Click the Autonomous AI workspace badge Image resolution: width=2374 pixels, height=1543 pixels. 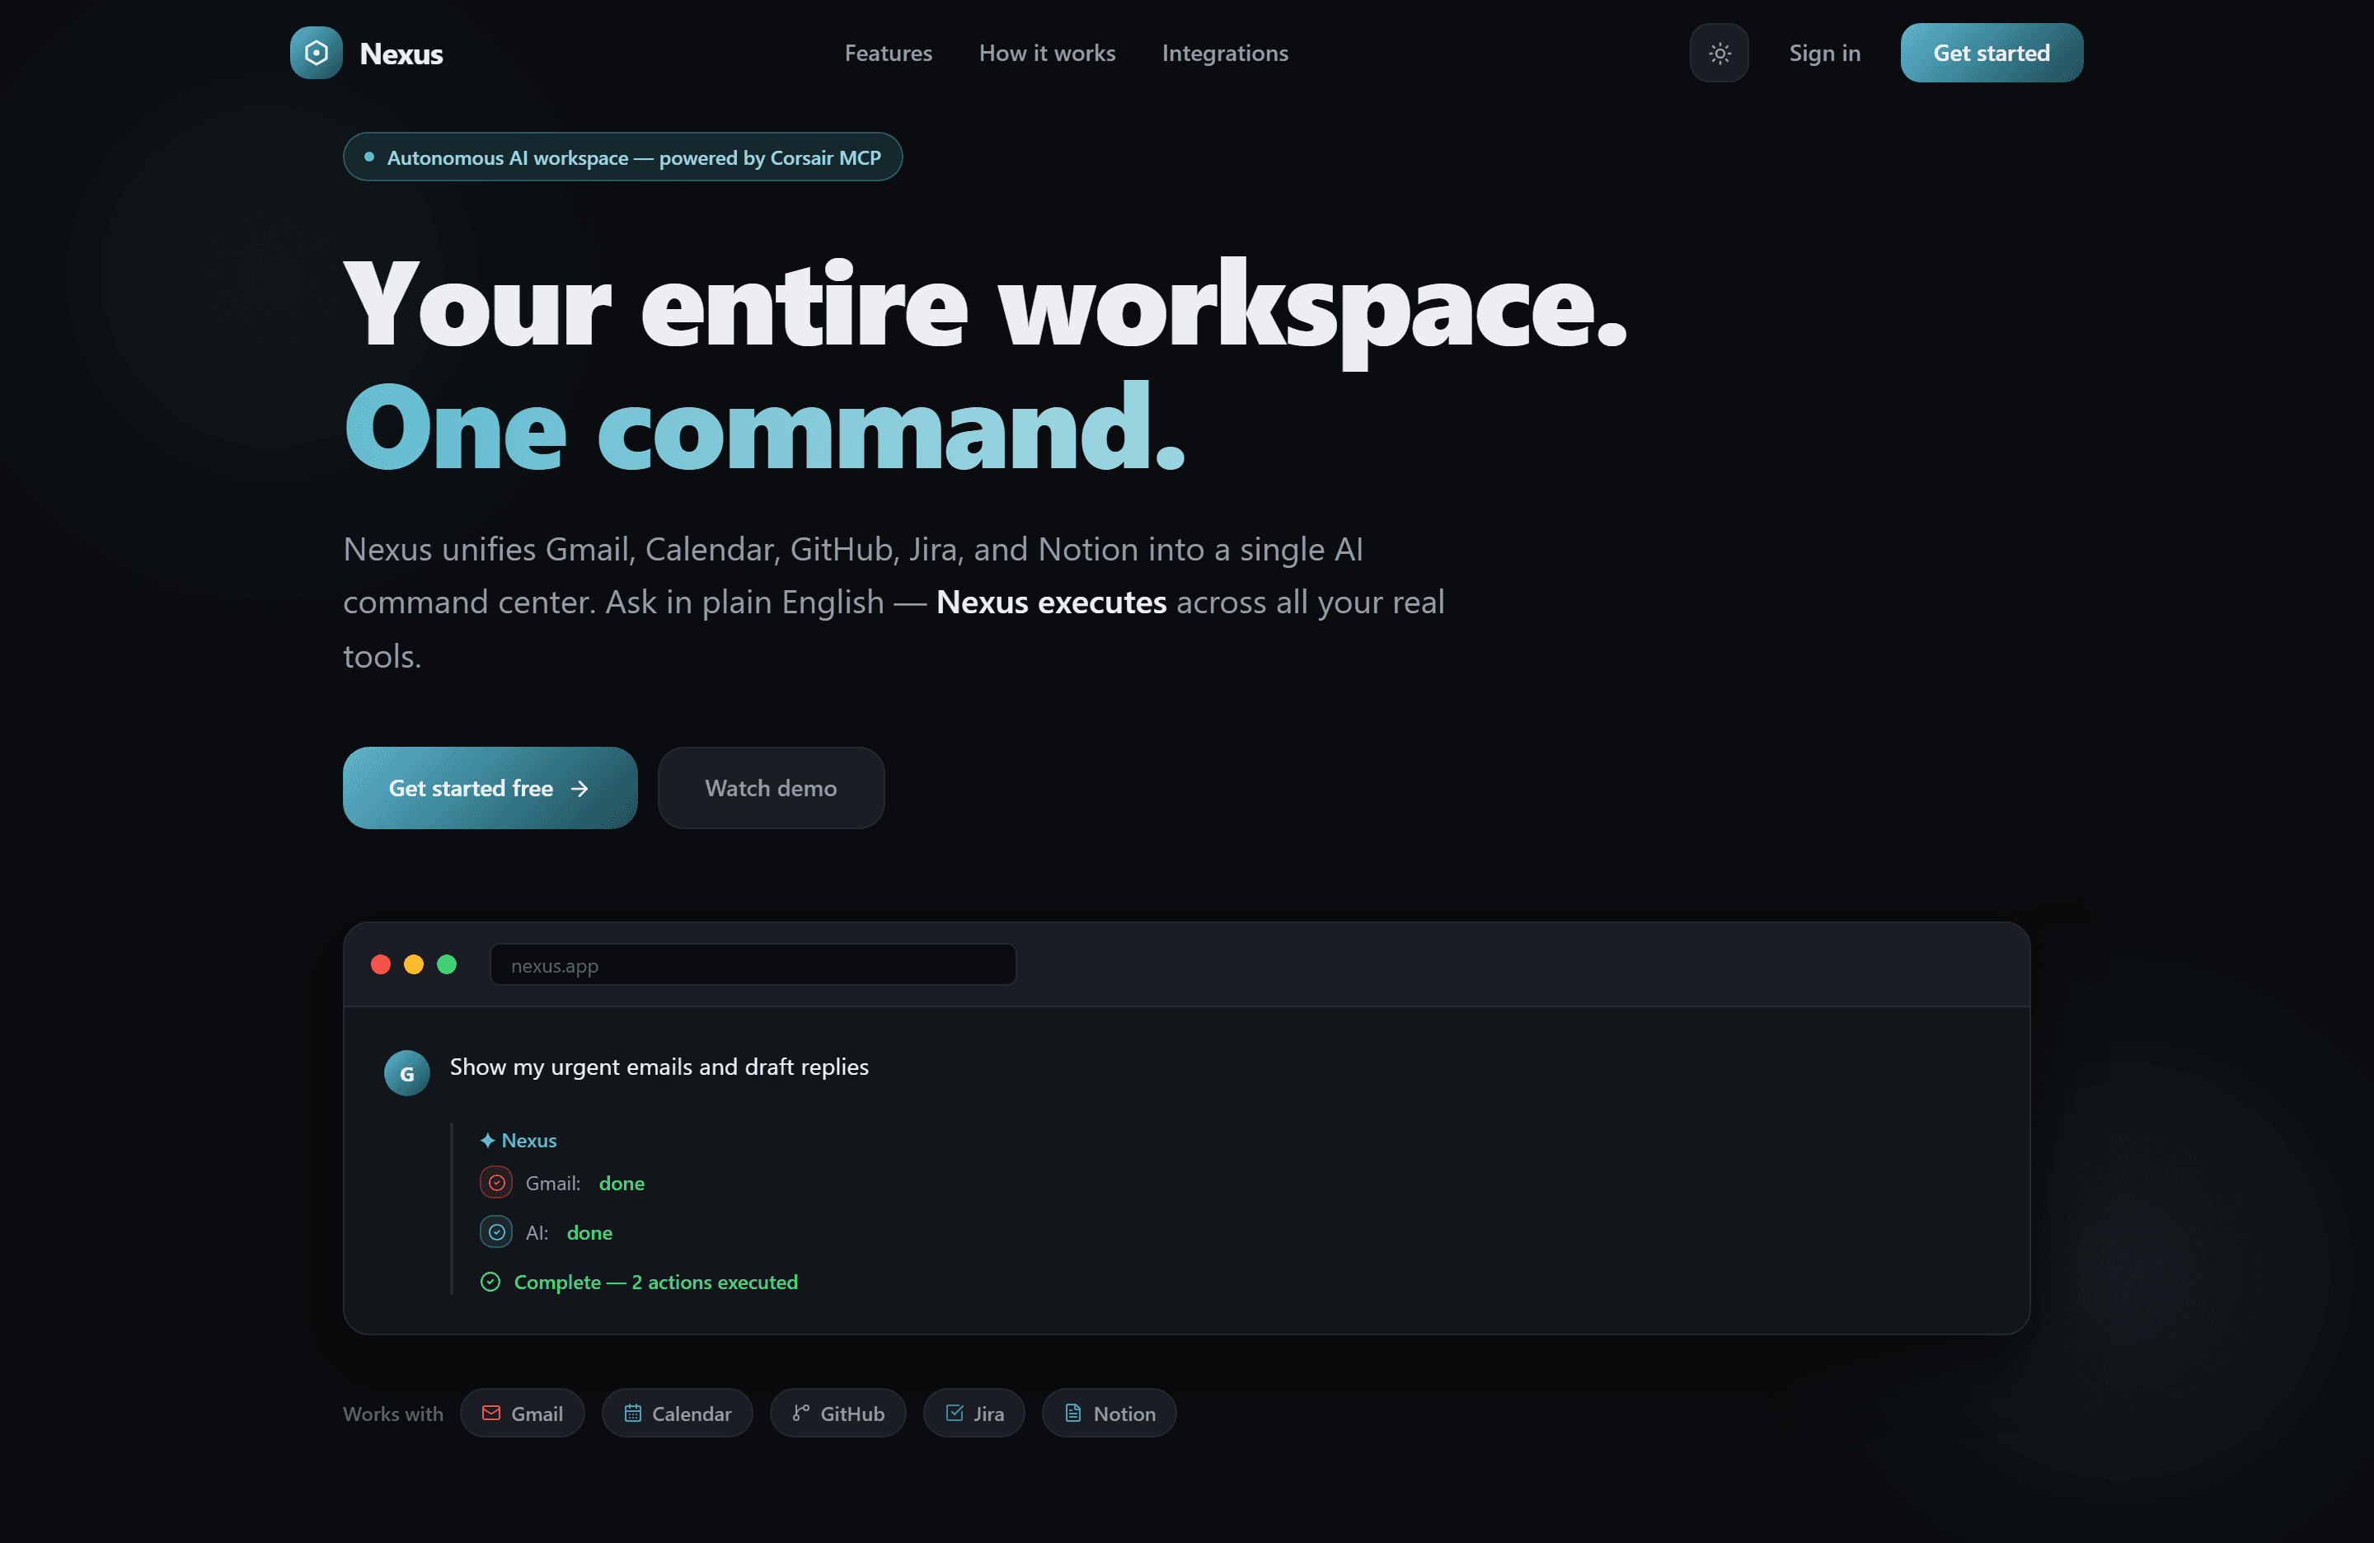pyautogui.click(x=622, y=157)
